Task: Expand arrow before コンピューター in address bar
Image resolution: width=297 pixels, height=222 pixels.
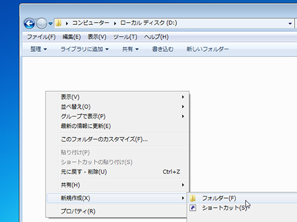Action: 67,24
